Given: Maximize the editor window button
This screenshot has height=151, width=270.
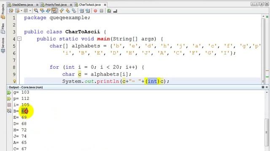Looking at the screenshot, I should coord(267,4).
